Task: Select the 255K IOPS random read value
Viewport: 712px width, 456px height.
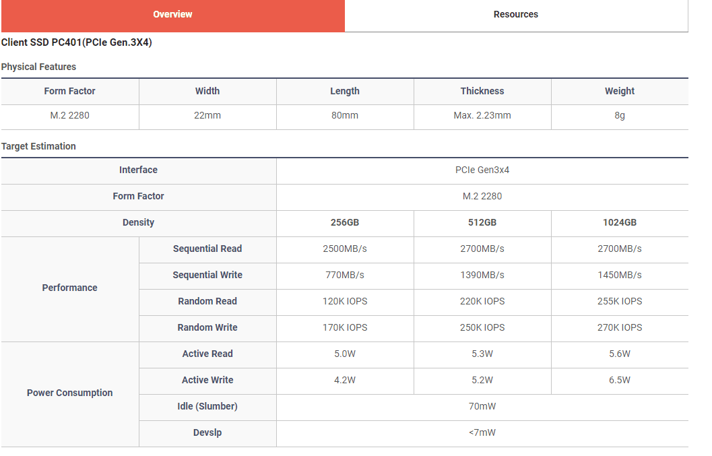Action: pos(620,301)
